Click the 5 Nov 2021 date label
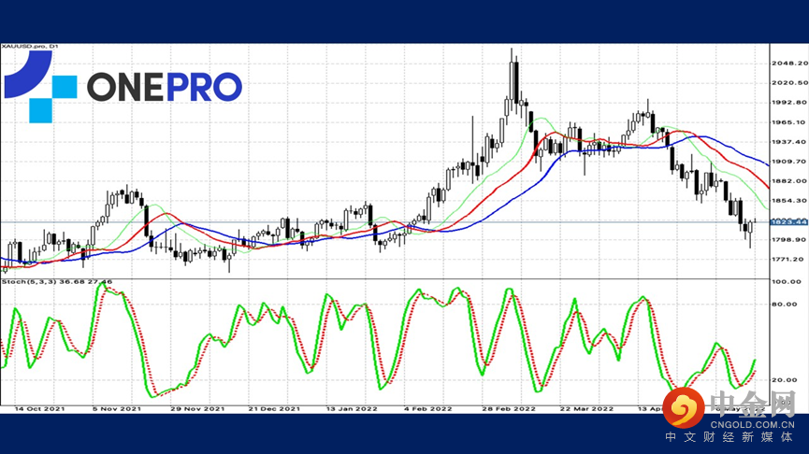 (x=117, y=408)
